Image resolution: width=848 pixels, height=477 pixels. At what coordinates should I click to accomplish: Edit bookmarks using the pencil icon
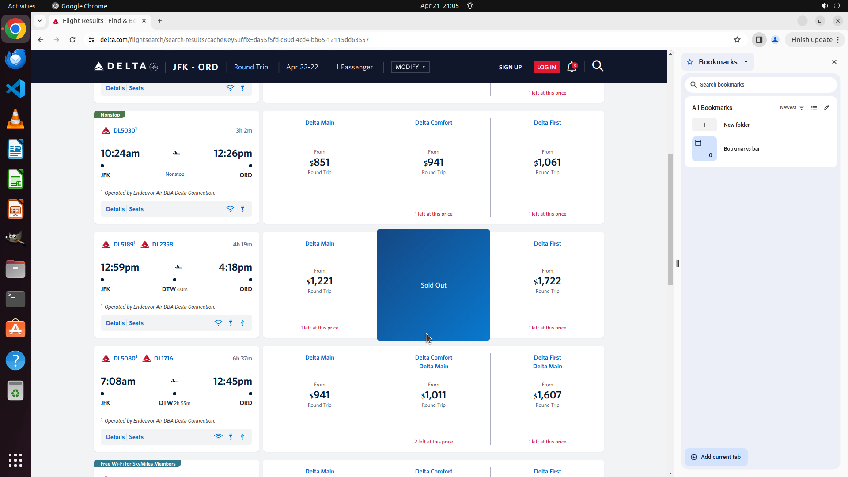point(826,108)
